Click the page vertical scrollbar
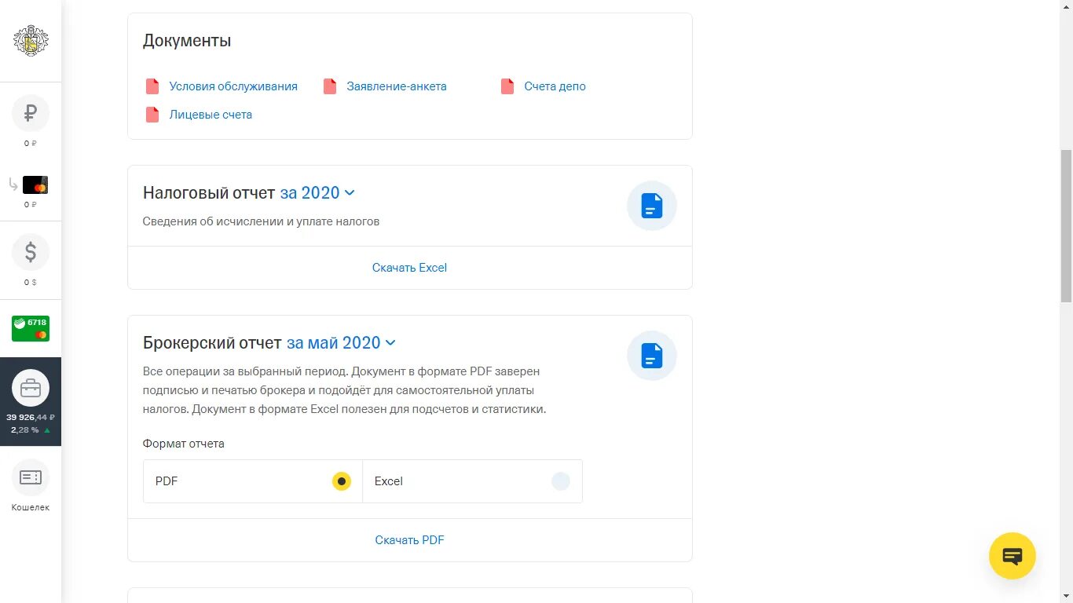The width and height of the screenshot is (1073, 603). [1066, 226]
